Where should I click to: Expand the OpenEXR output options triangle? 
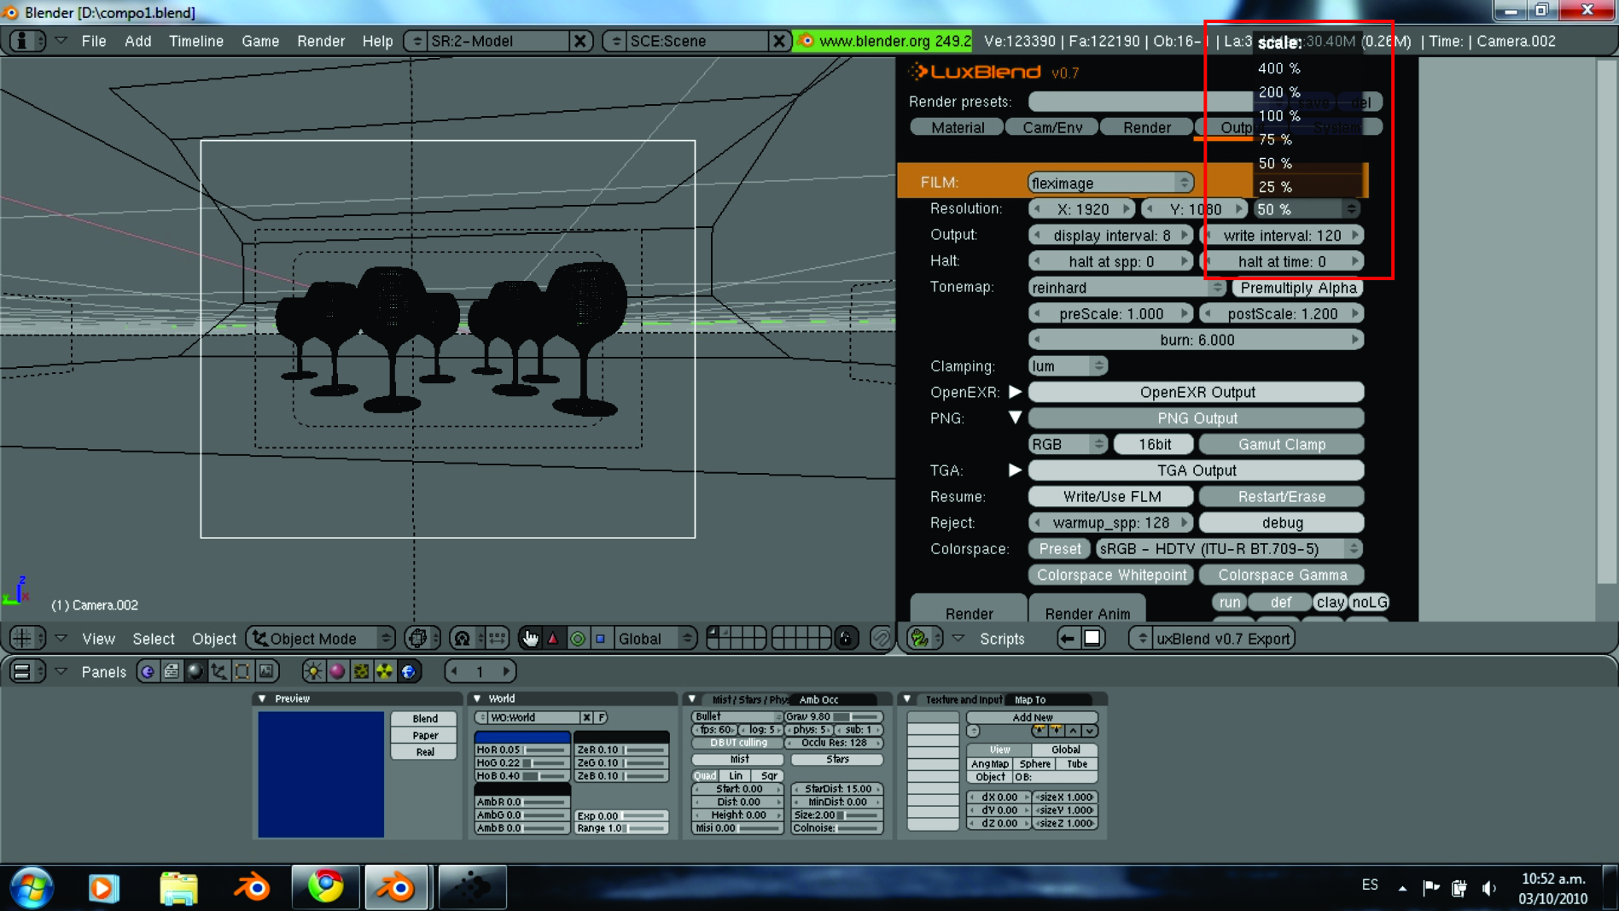[x=1015, y=392]
